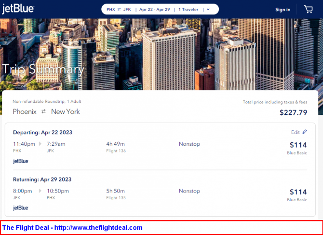Click PHX in the header search pill
Screen dimensions: 323x235
click(111, 10)
